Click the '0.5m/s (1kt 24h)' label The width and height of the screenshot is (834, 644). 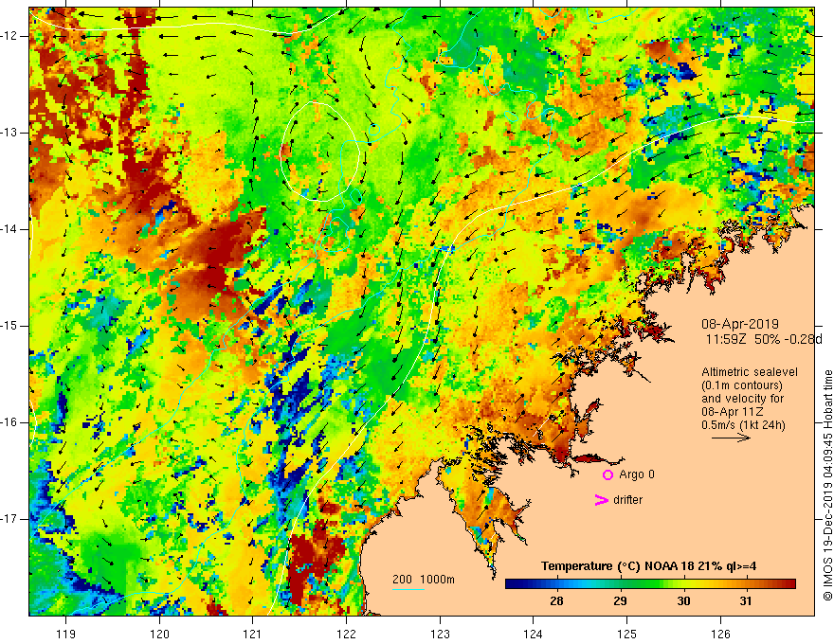[743, 425]
